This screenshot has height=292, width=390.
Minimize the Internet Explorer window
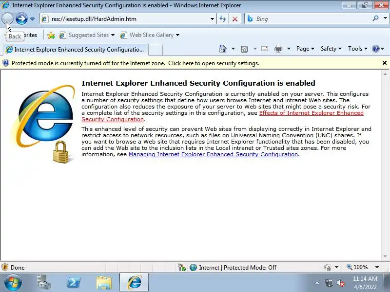[x=349, y=5]
